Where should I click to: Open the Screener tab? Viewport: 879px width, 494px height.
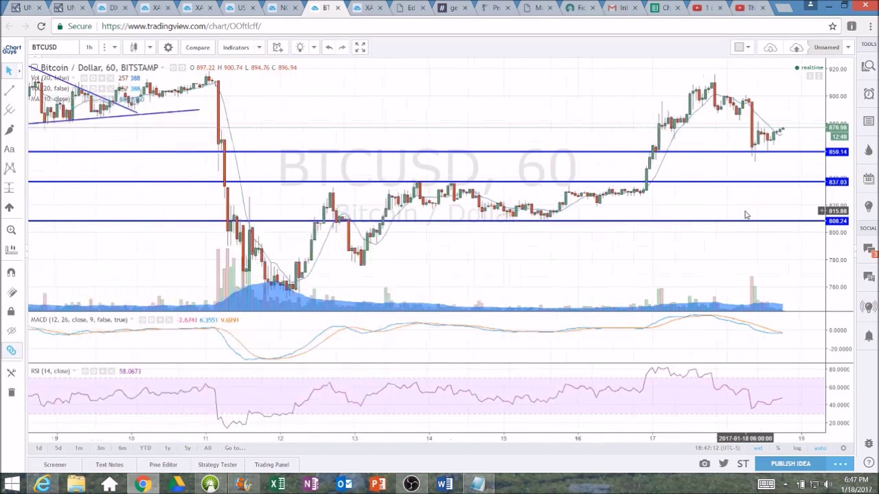[55, 464]
